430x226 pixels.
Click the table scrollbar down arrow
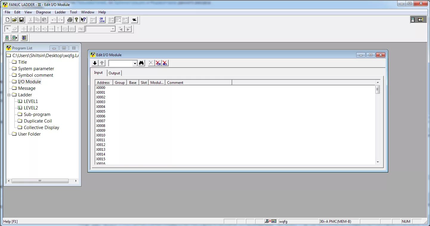378,162
